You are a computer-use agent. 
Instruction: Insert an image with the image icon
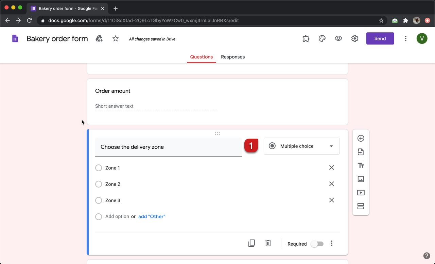tap(361, 179)
